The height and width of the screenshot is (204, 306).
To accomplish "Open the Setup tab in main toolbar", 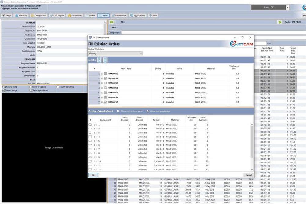I will pyautogui.click(x=7, y=15).
